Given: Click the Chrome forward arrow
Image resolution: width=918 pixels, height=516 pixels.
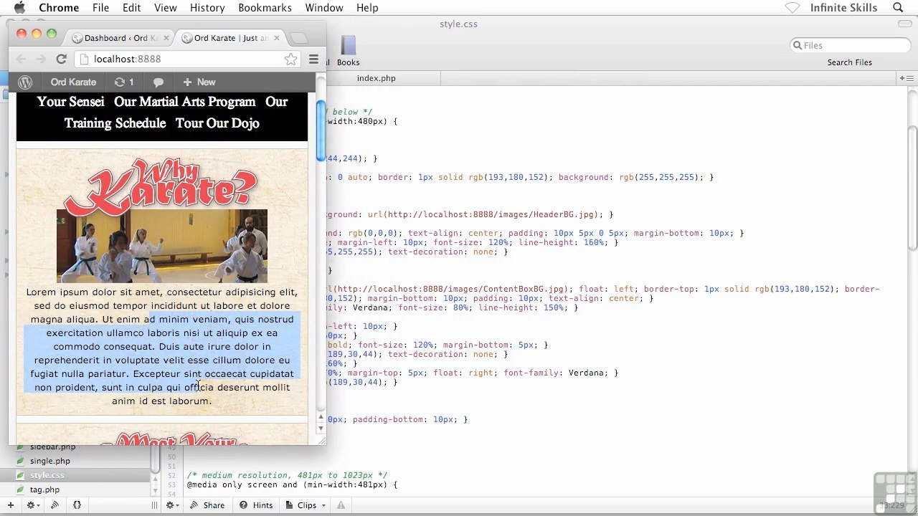Looking at the screenshot, I should (x=41, y=59).
